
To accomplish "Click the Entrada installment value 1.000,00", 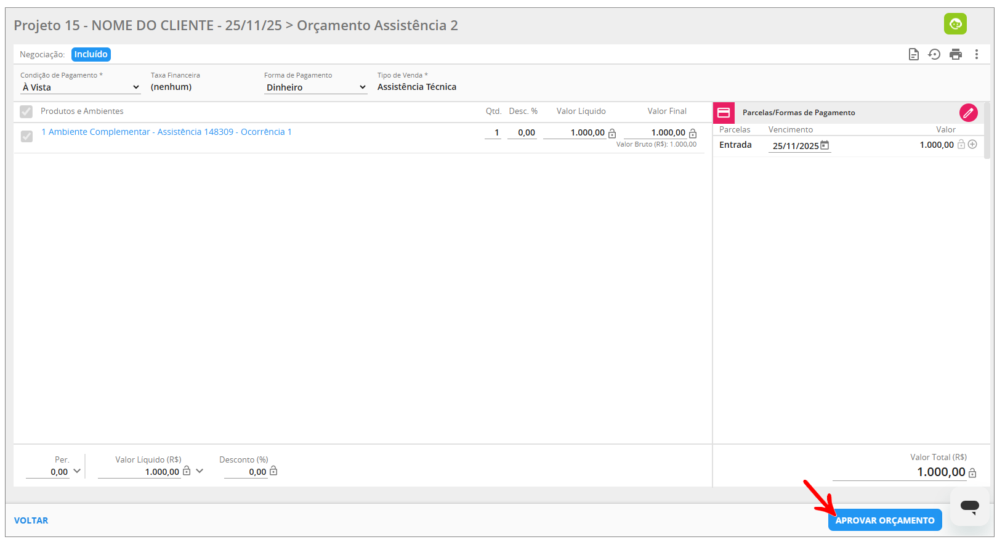I will [x=936, y=145].
